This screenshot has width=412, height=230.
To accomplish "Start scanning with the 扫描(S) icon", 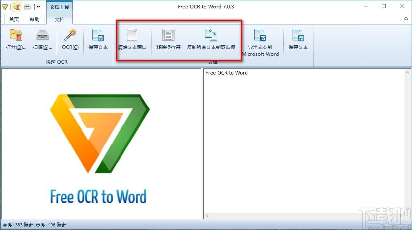I will point(42,39).
